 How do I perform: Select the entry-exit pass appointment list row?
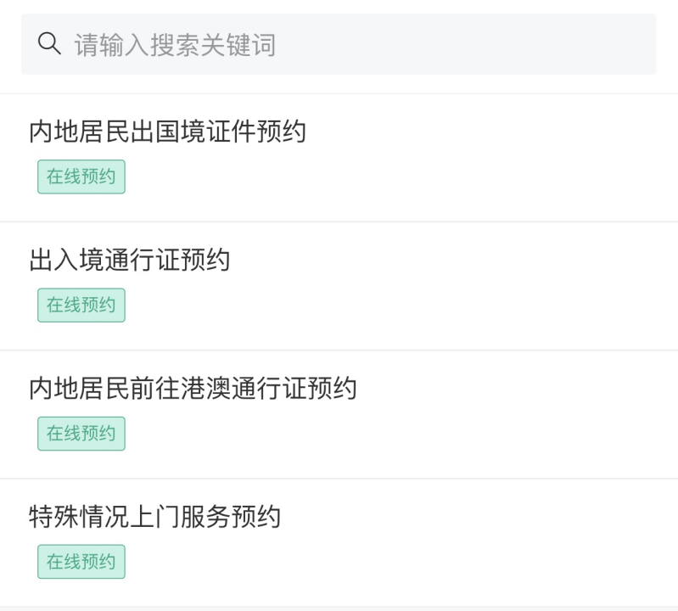(339, 286)
